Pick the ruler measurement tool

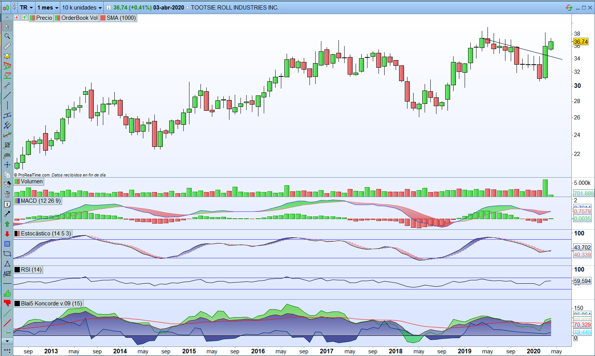7,46
